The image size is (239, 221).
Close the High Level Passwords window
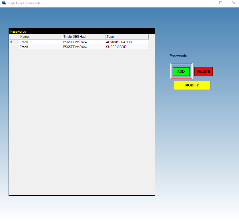click(234, 3)
